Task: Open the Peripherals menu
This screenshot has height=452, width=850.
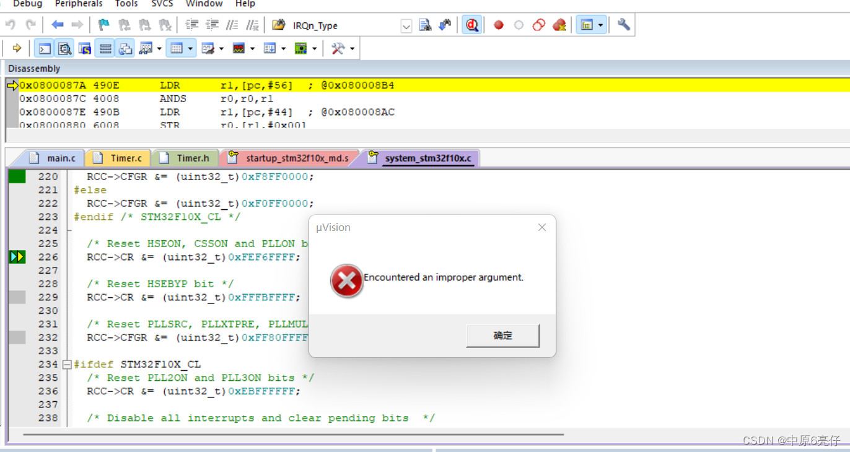Action: tap(78, 4)
